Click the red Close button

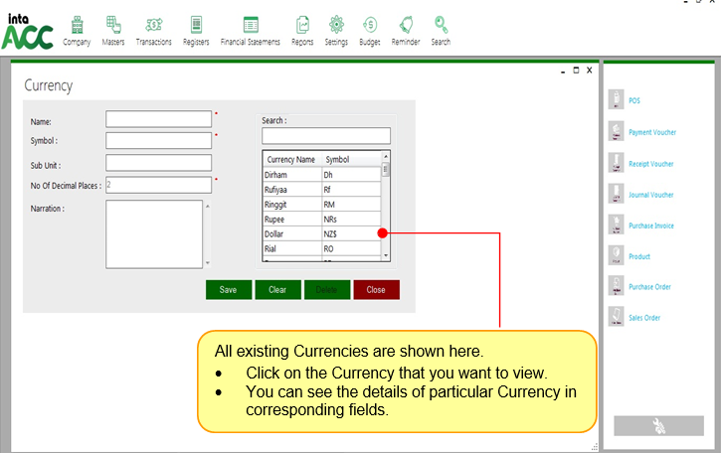(376, 290)
